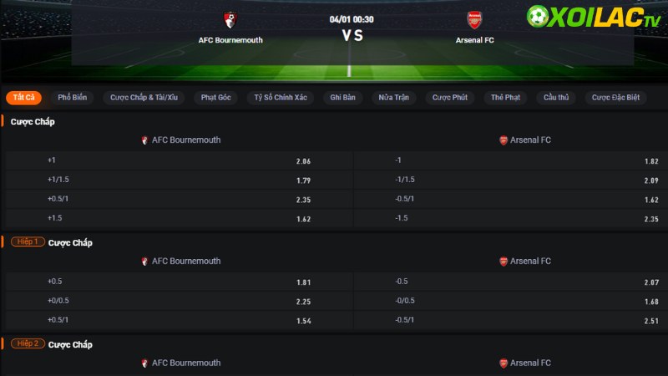This screenshot has width=668, height=376.
Task: Click the Arsenal icon in the Cược Chấp table
Action: (504, 140)
